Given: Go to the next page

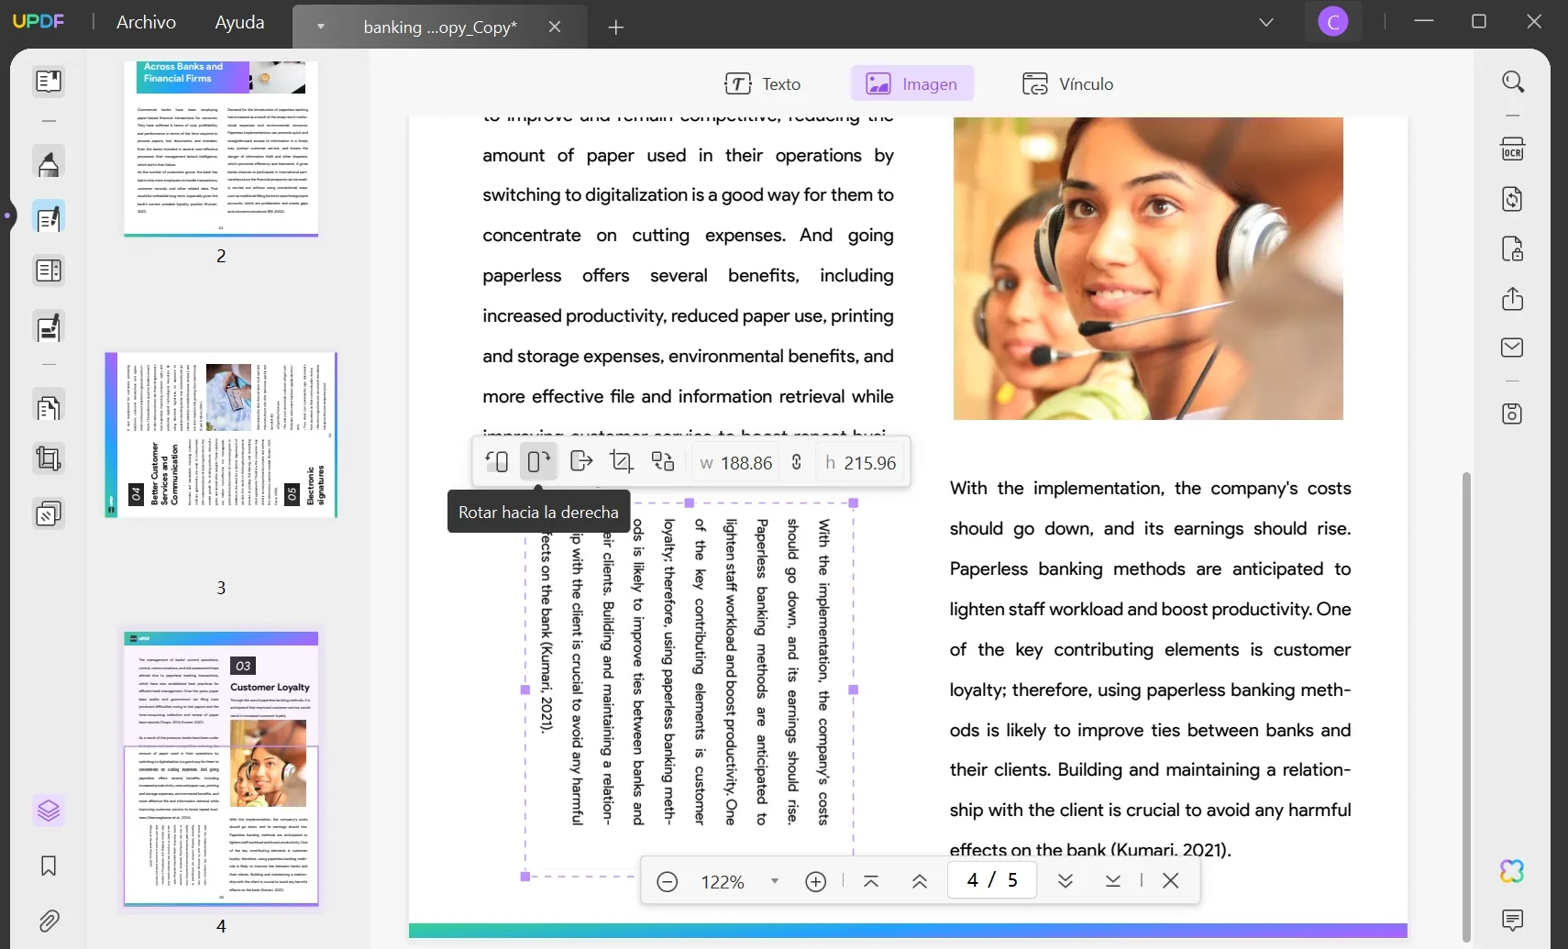Looking at the screenshot, I should (x=1066, y=880).
